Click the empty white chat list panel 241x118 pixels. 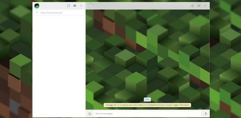(59, 66)
